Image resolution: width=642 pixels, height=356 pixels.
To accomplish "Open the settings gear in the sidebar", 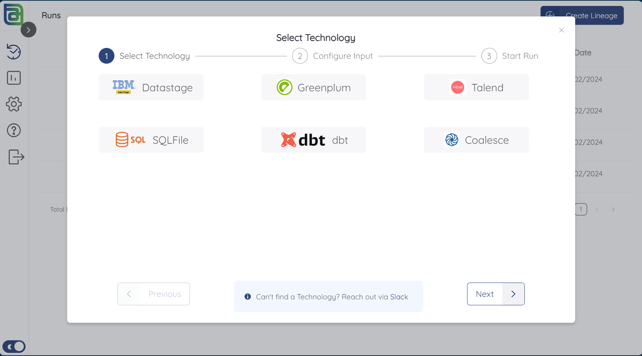I will tap(14, 104).
